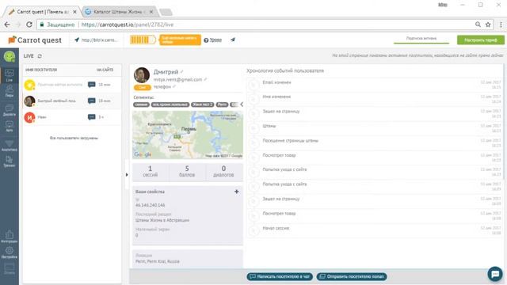Open chat icon for Быстрый visitor row
This screenshot has height=285, width=507.
[x=92, y=101]
